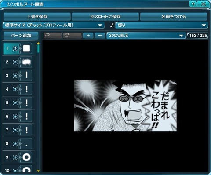
Task: Click 上書き保存 overwrite save button
Action: [37, 16]
